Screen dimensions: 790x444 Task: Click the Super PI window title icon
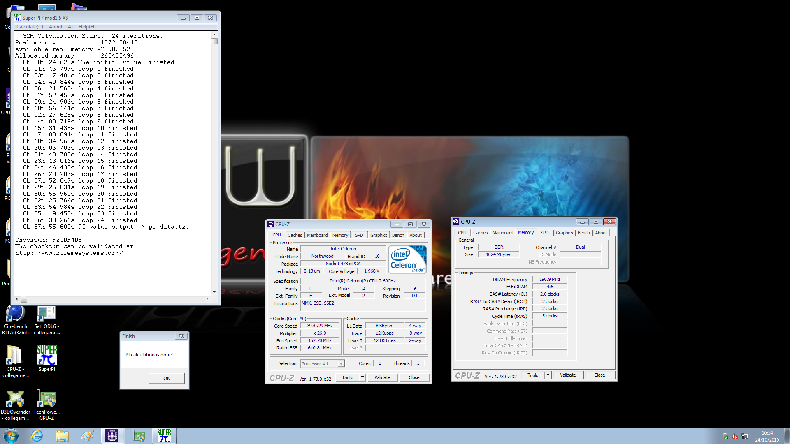click(17, 18)
